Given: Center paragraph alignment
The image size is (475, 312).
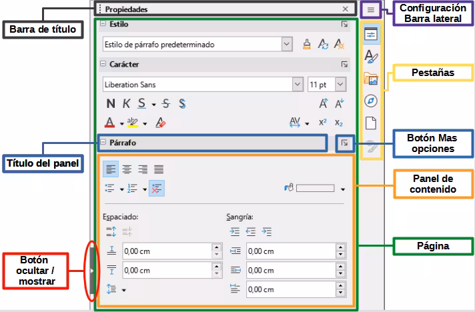Looking at the screenshot, I should (127, 169).
